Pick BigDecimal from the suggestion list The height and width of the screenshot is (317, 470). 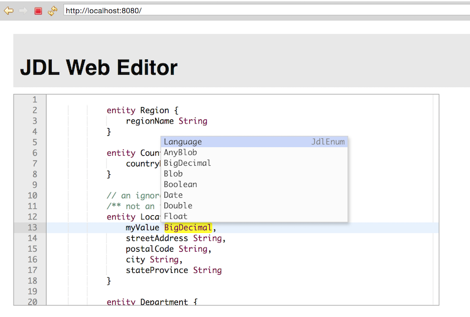187,163
